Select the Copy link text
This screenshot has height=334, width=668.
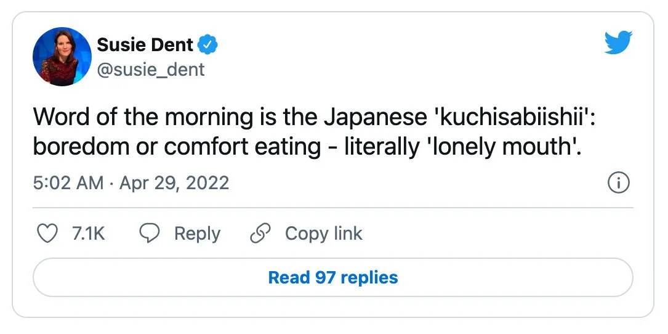(323, 234)
